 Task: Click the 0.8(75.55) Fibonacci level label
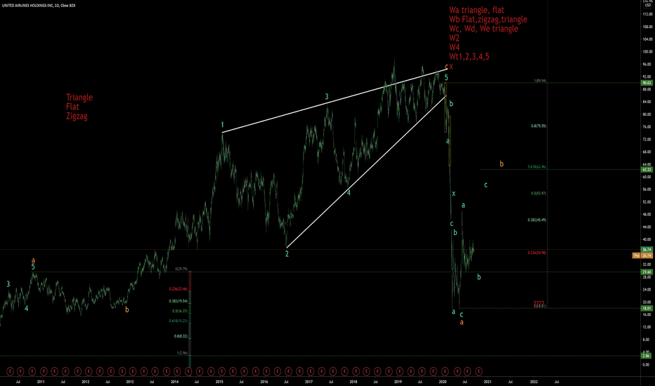click(538, 126)
